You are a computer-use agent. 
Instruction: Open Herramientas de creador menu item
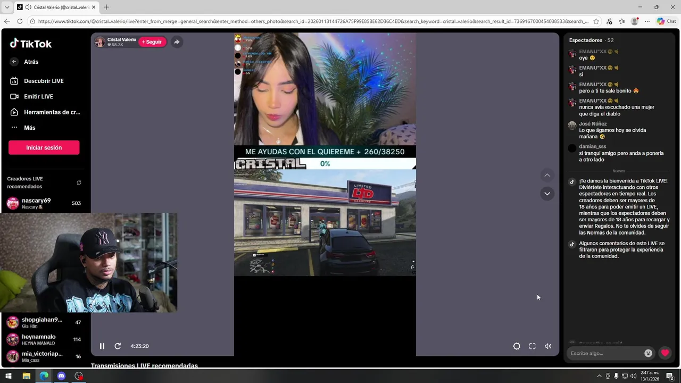coord(45,112)
